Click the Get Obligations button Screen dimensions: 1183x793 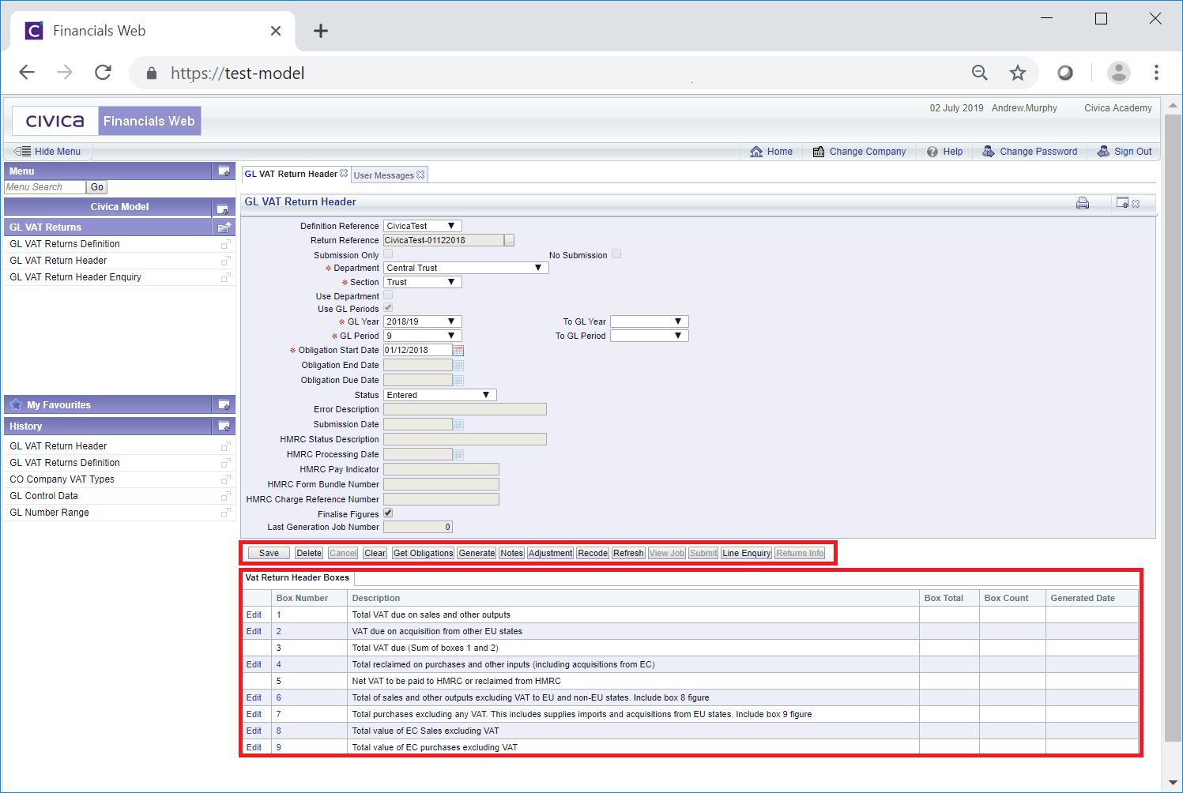424,553
